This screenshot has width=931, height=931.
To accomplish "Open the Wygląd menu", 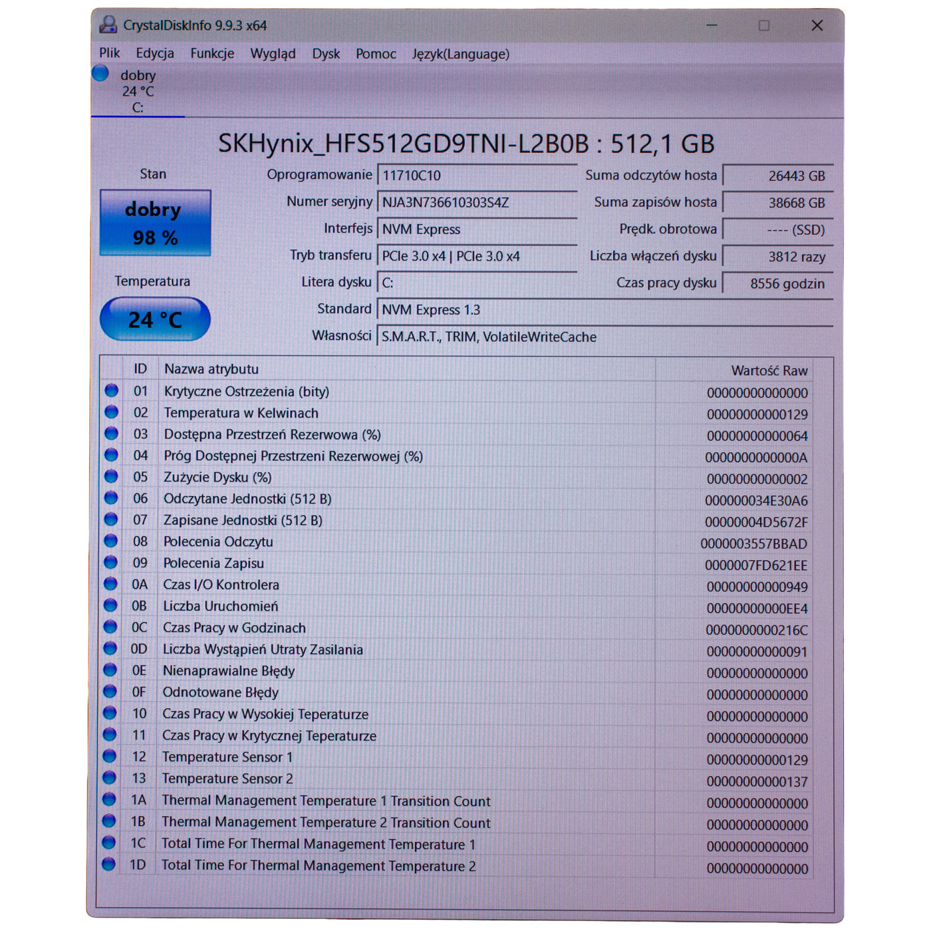I will click(273, 54).
